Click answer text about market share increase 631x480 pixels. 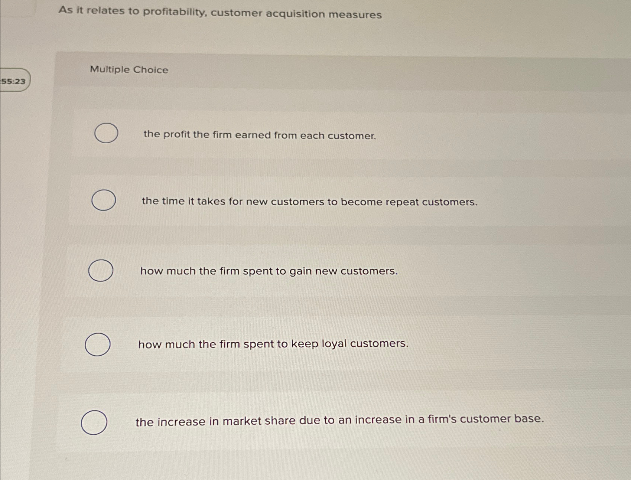click(x=339, y=420)
